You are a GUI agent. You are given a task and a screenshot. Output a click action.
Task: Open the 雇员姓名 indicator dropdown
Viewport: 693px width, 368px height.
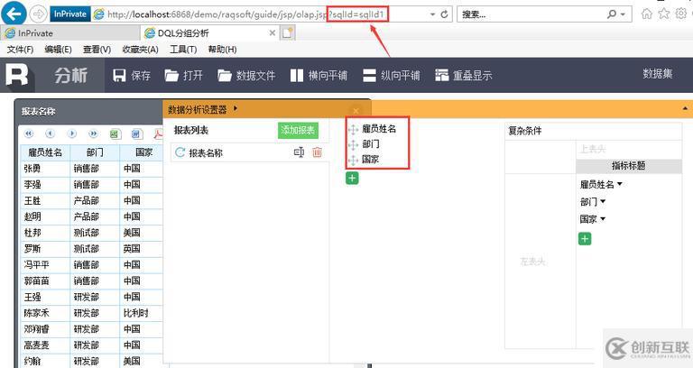tap(620, 184)
